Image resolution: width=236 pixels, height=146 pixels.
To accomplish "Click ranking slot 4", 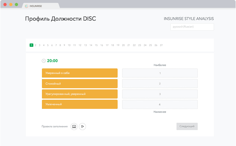I will pyautogui.click(x=160, y=104).
